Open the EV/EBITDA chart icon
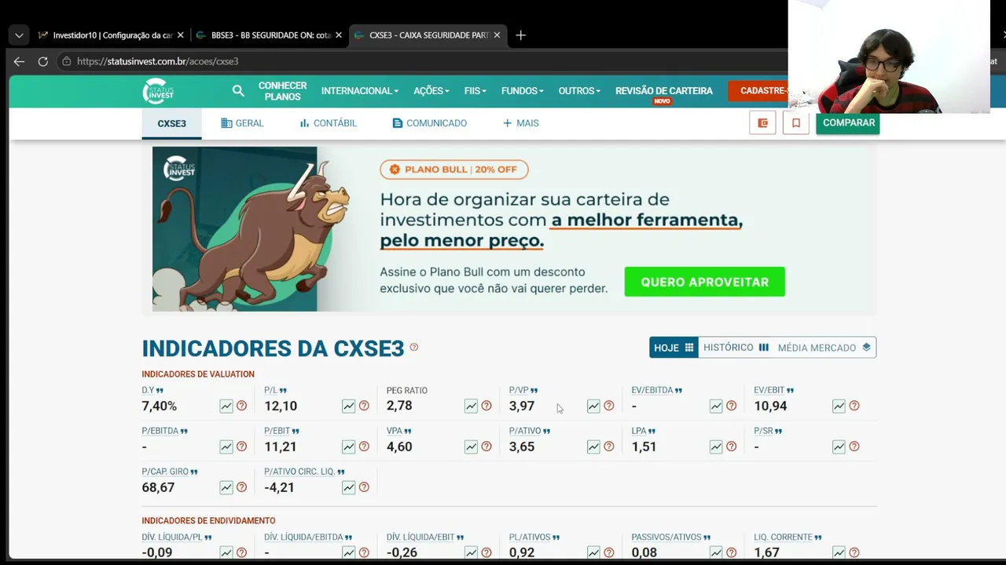Screen dimensions: 1006x565 pos(716,406)
